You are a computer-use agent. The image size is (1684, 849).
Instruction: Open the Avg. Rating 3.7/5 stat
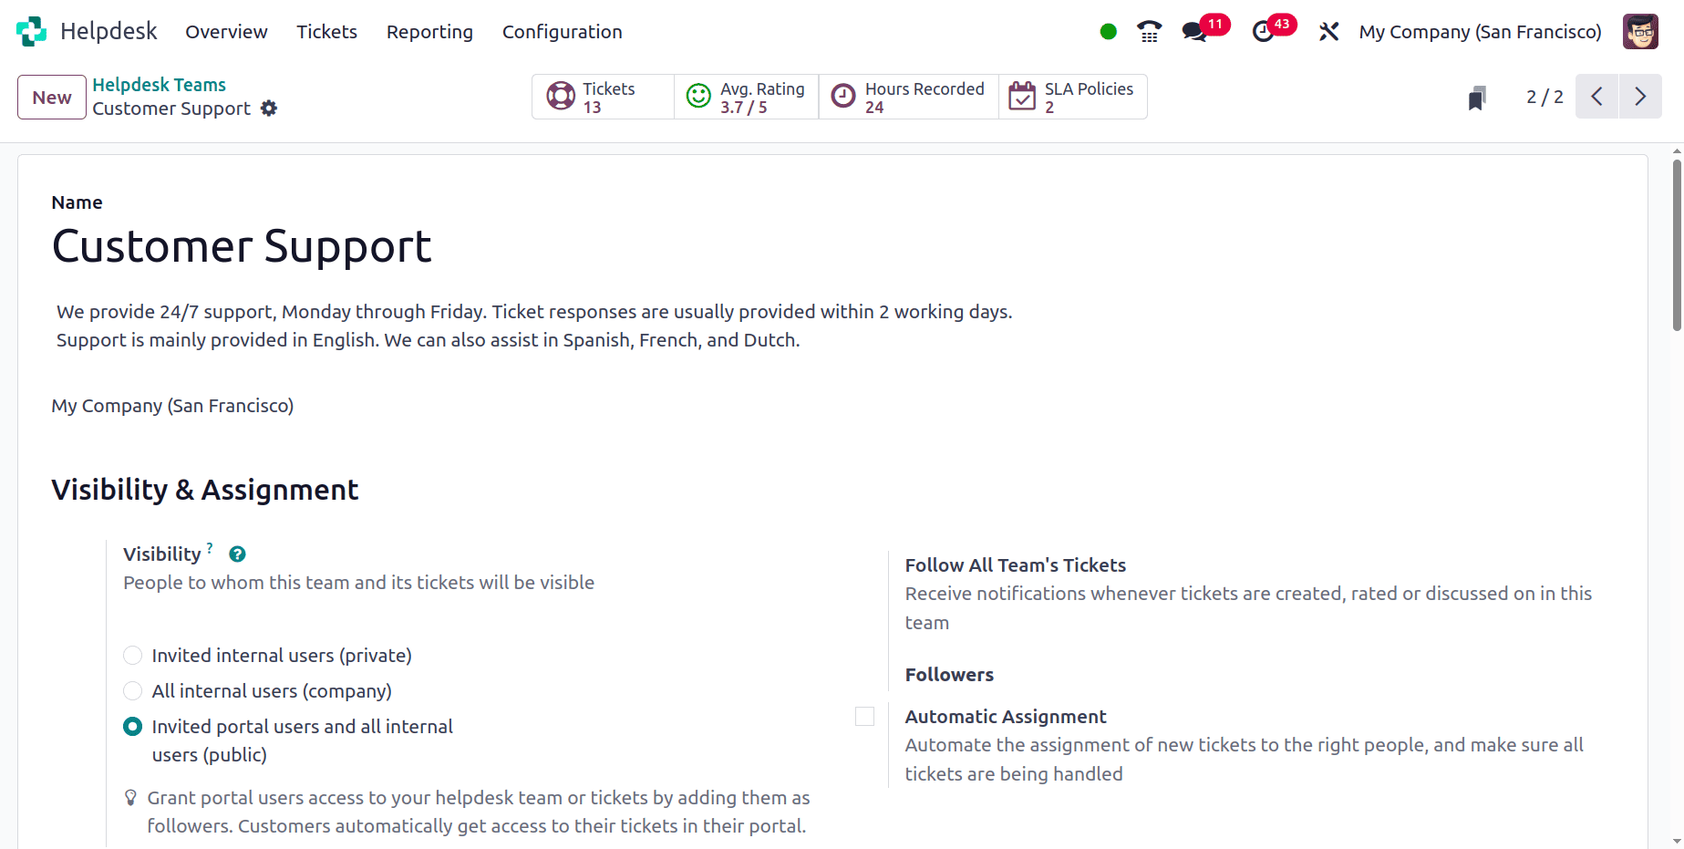746,96
